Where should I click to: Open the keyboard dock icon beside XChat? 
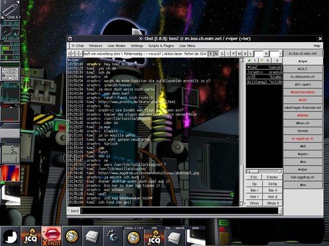click(92, 236)
